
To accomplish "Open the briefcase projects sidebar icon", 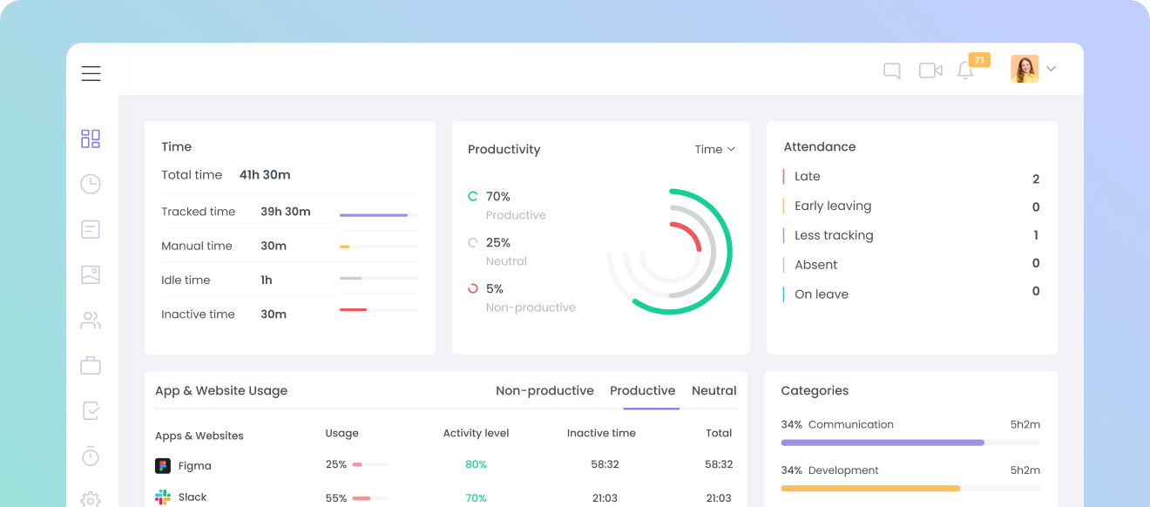I will coord(91,365).
